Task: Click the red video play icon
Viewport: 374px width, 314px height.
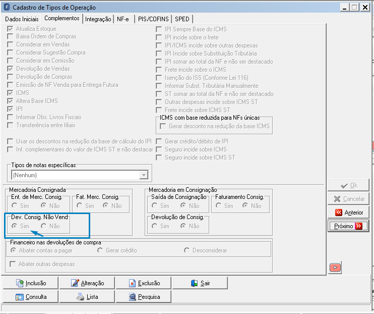Action: tap(335, 268)
